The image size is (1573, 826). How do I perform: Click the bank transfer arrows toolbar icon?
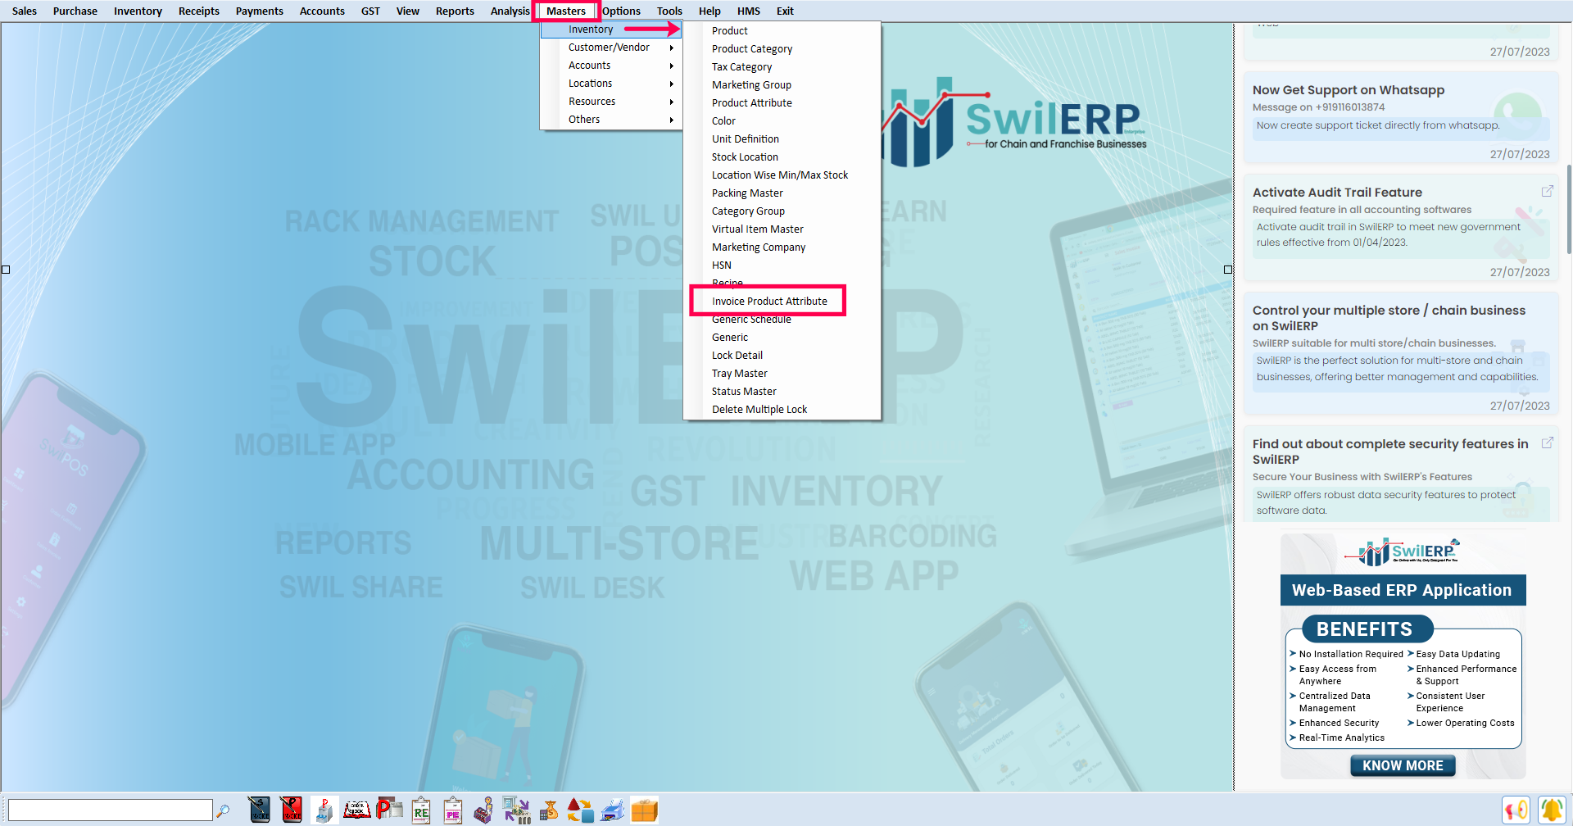click(x=516, y=810)
